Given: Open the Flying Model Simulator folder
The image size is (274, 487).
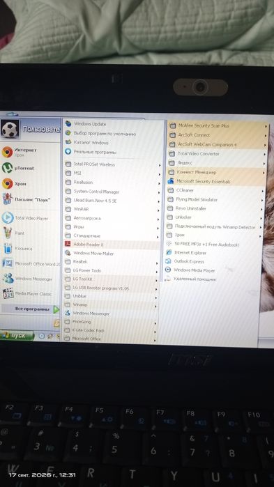Looking at the screenshot, I should click(x=215, y=199).
